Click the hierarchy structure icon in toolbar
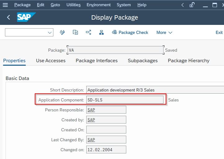The height and width of the screenshot is (159, 224). tap(101, 32)
